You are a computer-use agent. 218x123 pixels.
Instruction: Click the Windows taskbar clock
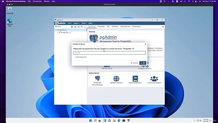pos(206,120)
